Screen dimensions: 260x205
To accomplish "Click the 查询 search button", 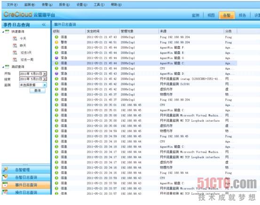I will 38,91.
